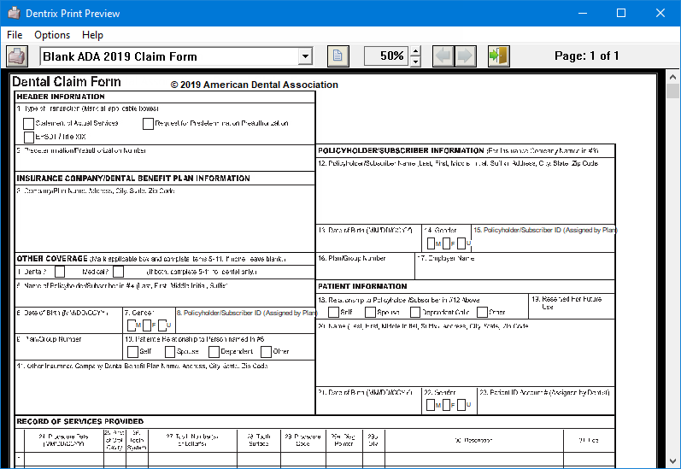The image size is (681, 469).
Task: Click the OTHER COVERAGE heading
Action: click(x=52, y=259)
